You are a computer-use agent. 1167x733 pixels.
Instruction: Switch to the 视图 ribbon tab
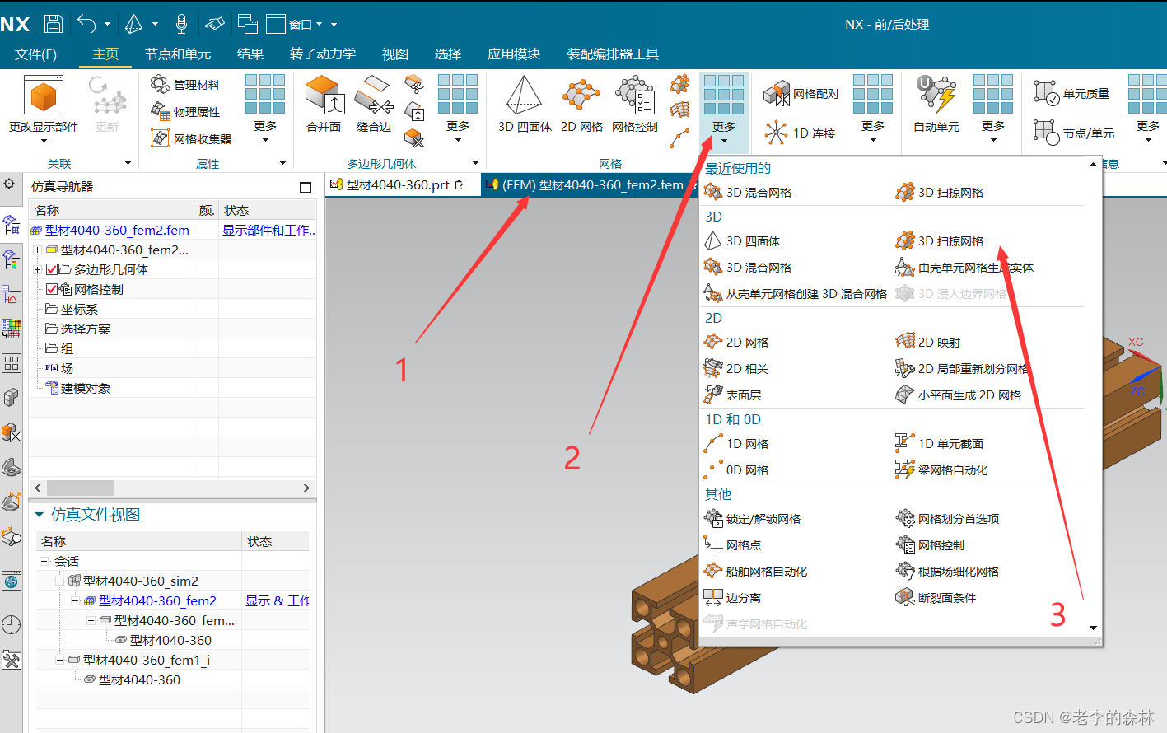[x=395, y=54]
